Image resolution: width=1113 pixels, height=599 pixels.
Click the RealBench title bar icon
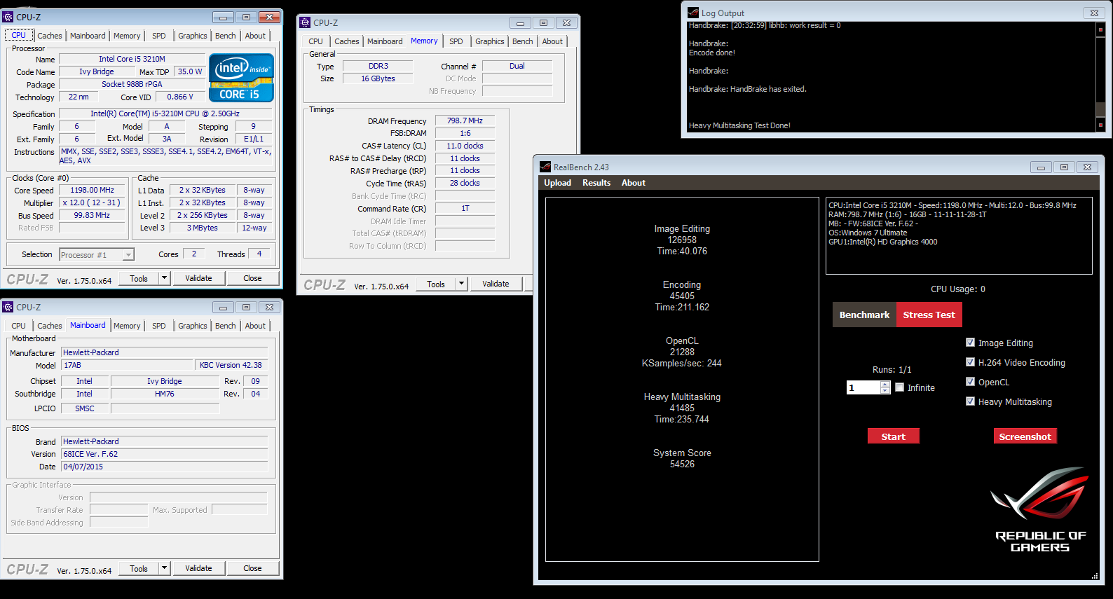[x=545, y=167]
